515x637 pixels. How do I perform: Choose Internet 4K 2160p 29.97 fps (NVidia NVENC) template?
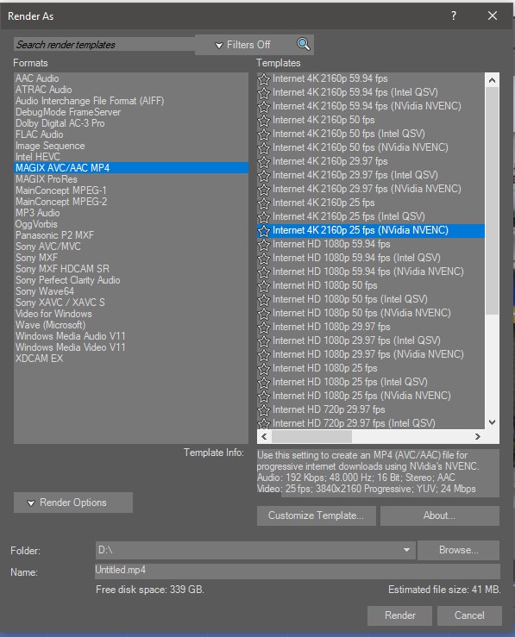371,189
